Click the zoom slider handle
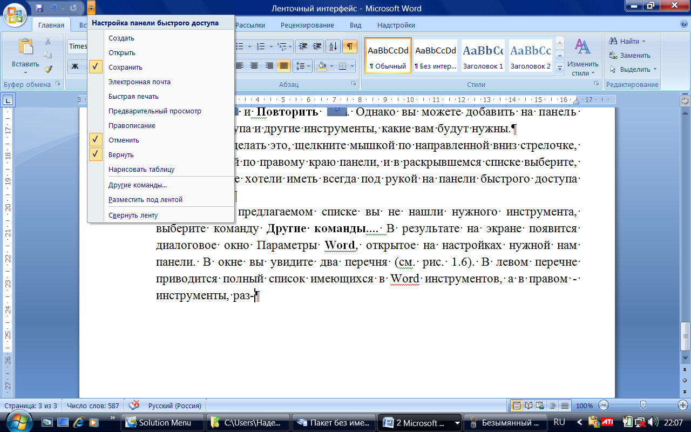 point(643,405)
